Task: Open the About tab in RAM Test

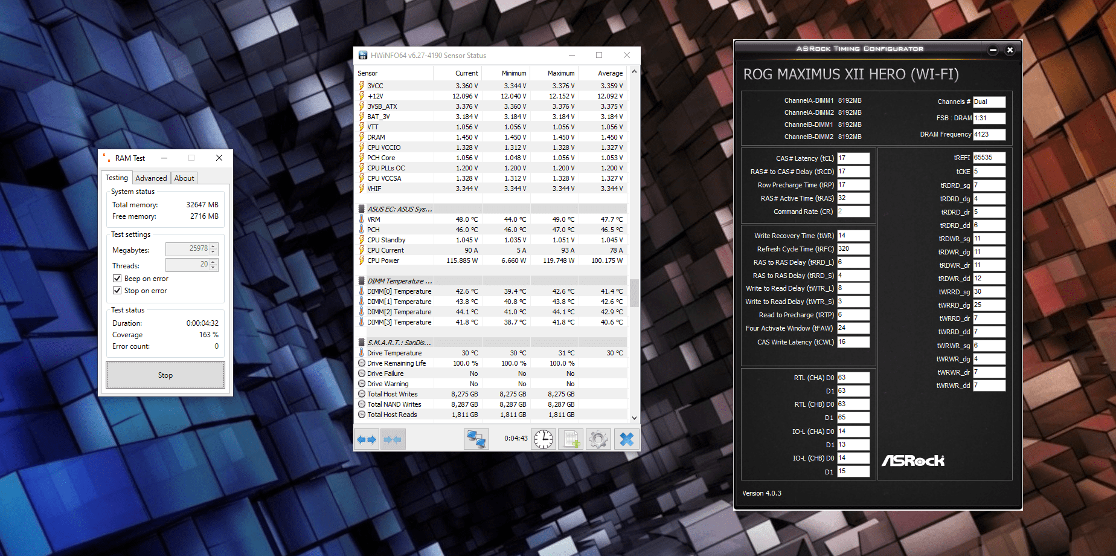Action: coord(184,178)
